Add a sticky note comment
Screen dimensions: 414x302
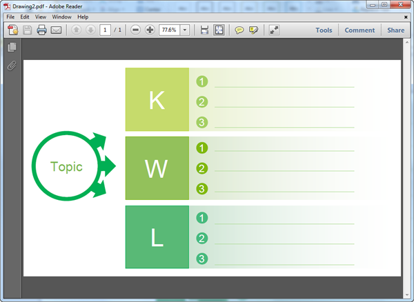coord(239,30)
